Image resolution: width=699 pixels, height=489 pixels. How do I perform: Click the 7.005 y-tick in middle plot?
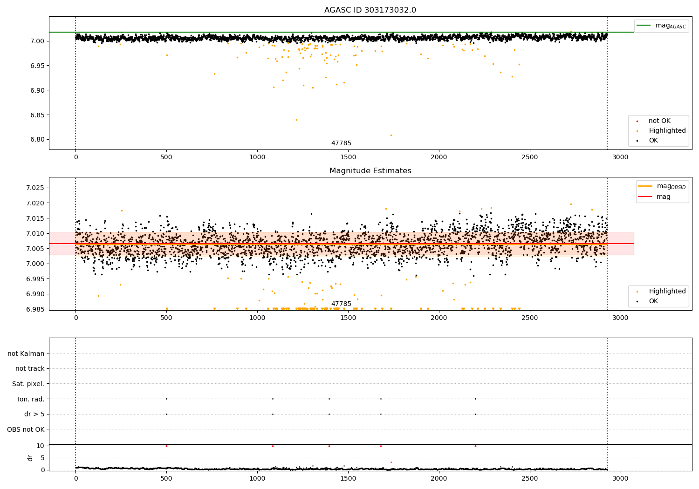pyautogui.click(x=35, y=249)
